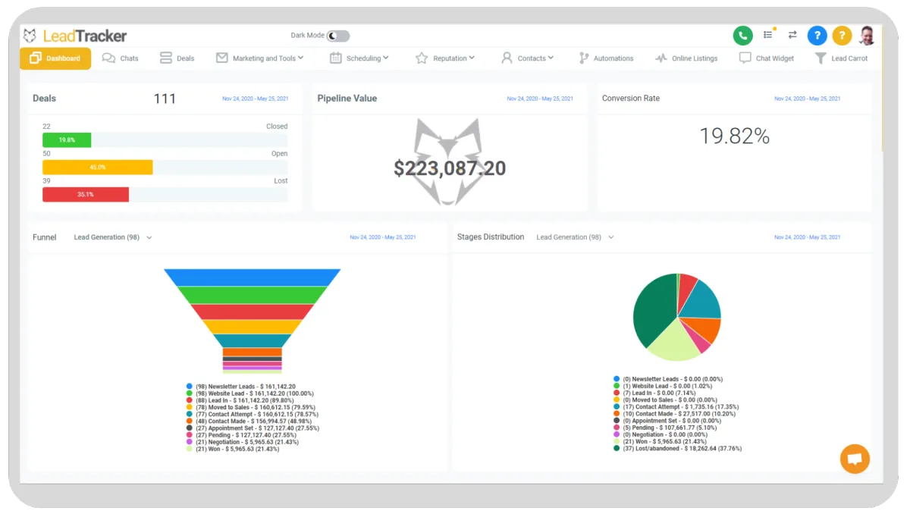Open the Funnel Lead Generation (98) dropdown
This screenshot has width=910, height=511.
(x=112, y=237)
